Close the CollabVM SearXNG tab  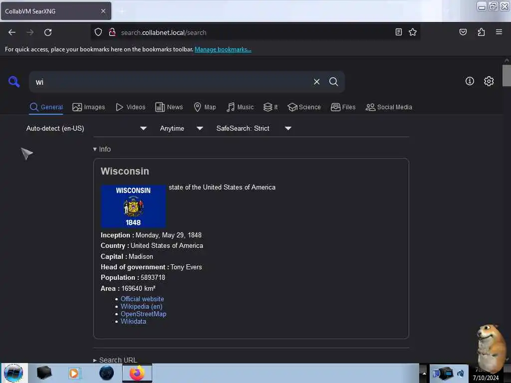click(103, 11)
